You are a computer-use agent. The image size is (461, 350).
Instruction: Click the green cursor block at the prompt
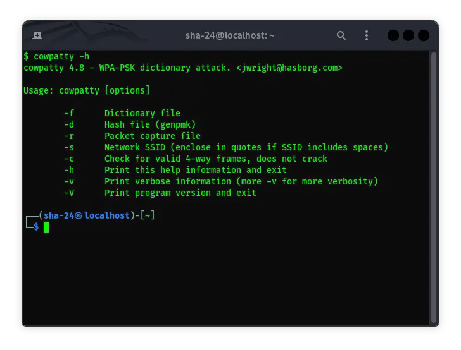coord(46,227)
